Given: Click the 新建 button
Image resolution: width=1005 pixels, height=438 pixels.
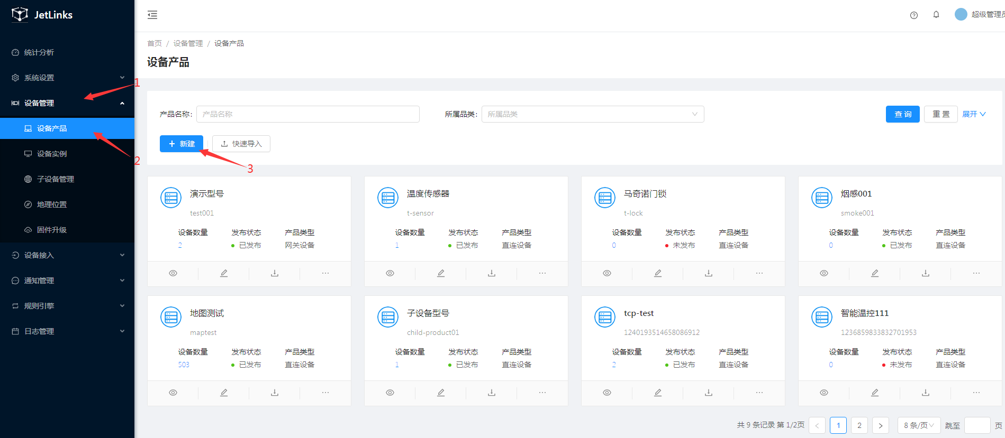Looking at the screenshot, I should 182,144.
